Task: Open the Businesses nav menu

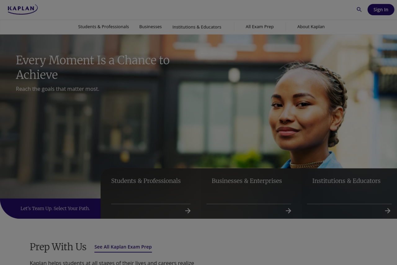Action: (150, 27)
